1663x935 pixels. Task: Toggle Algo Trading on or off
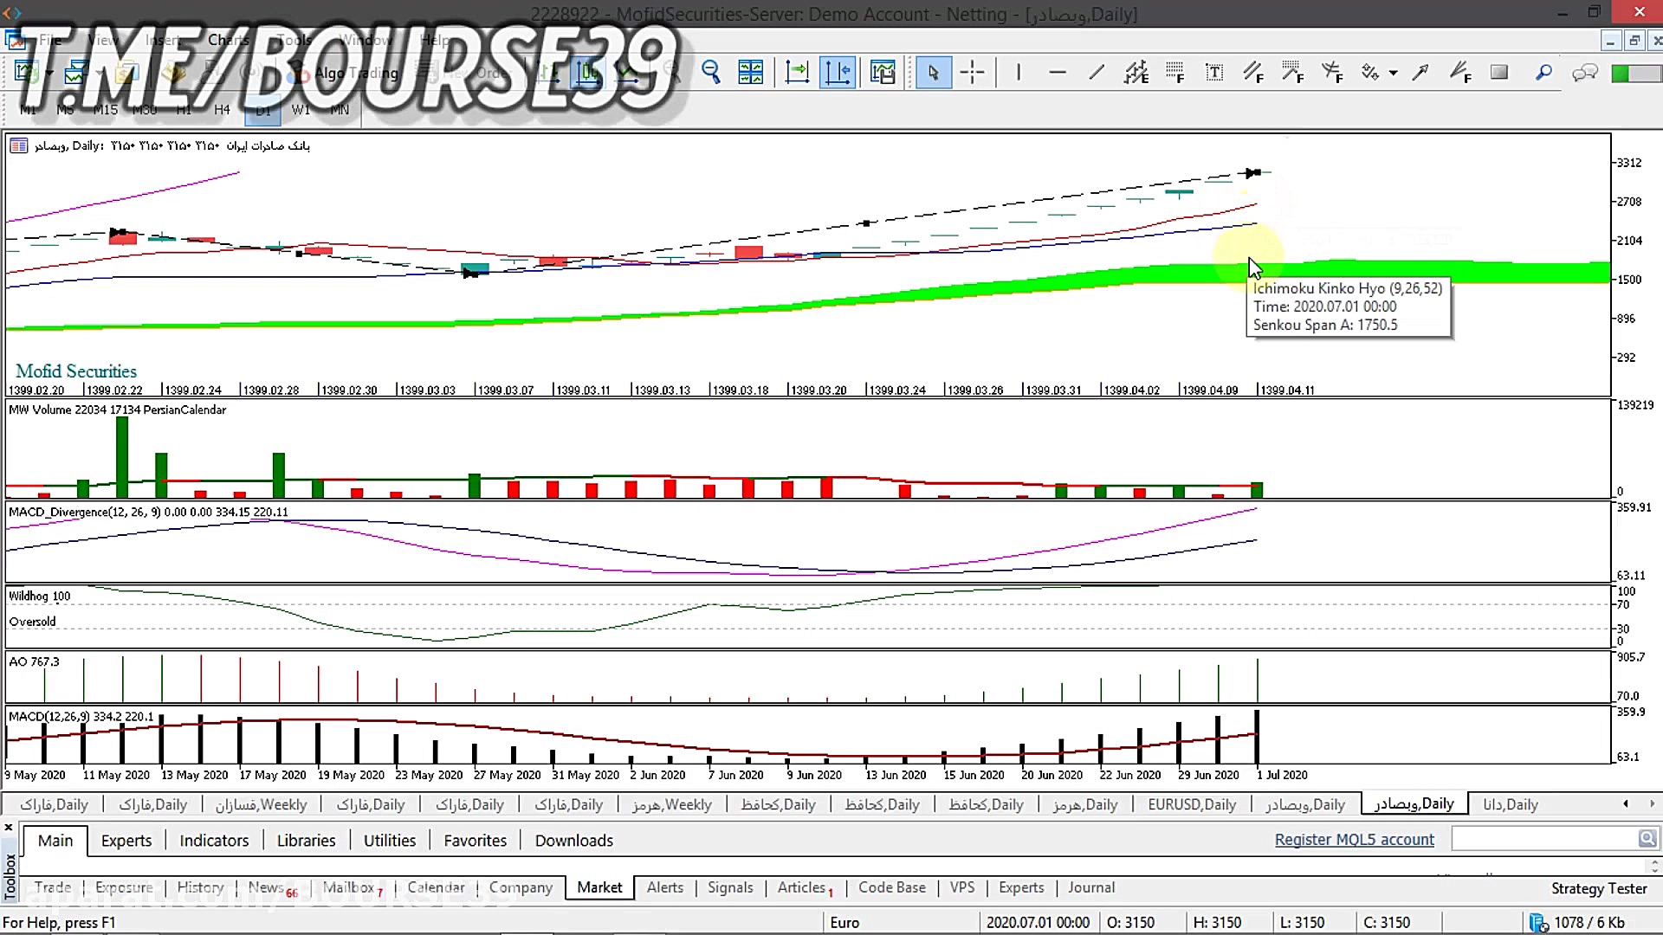(x=348, y=73)
